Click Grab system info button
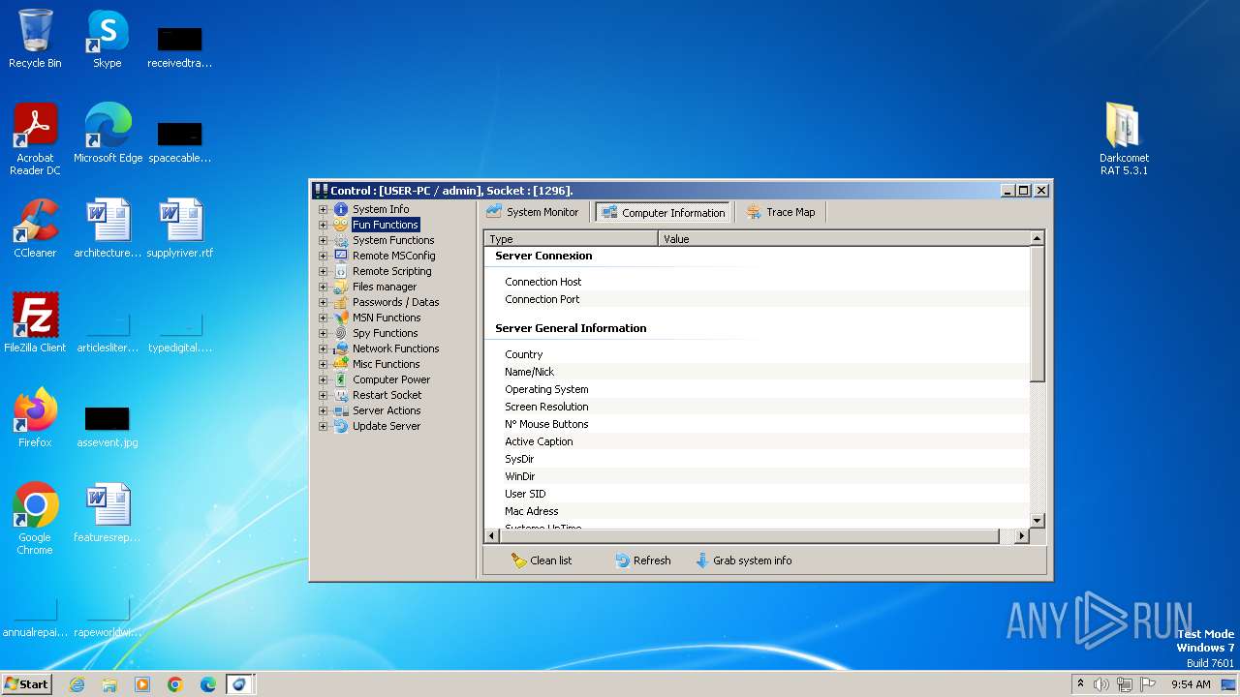Viewport: 1240px width, 697px height. coord(744,561)
